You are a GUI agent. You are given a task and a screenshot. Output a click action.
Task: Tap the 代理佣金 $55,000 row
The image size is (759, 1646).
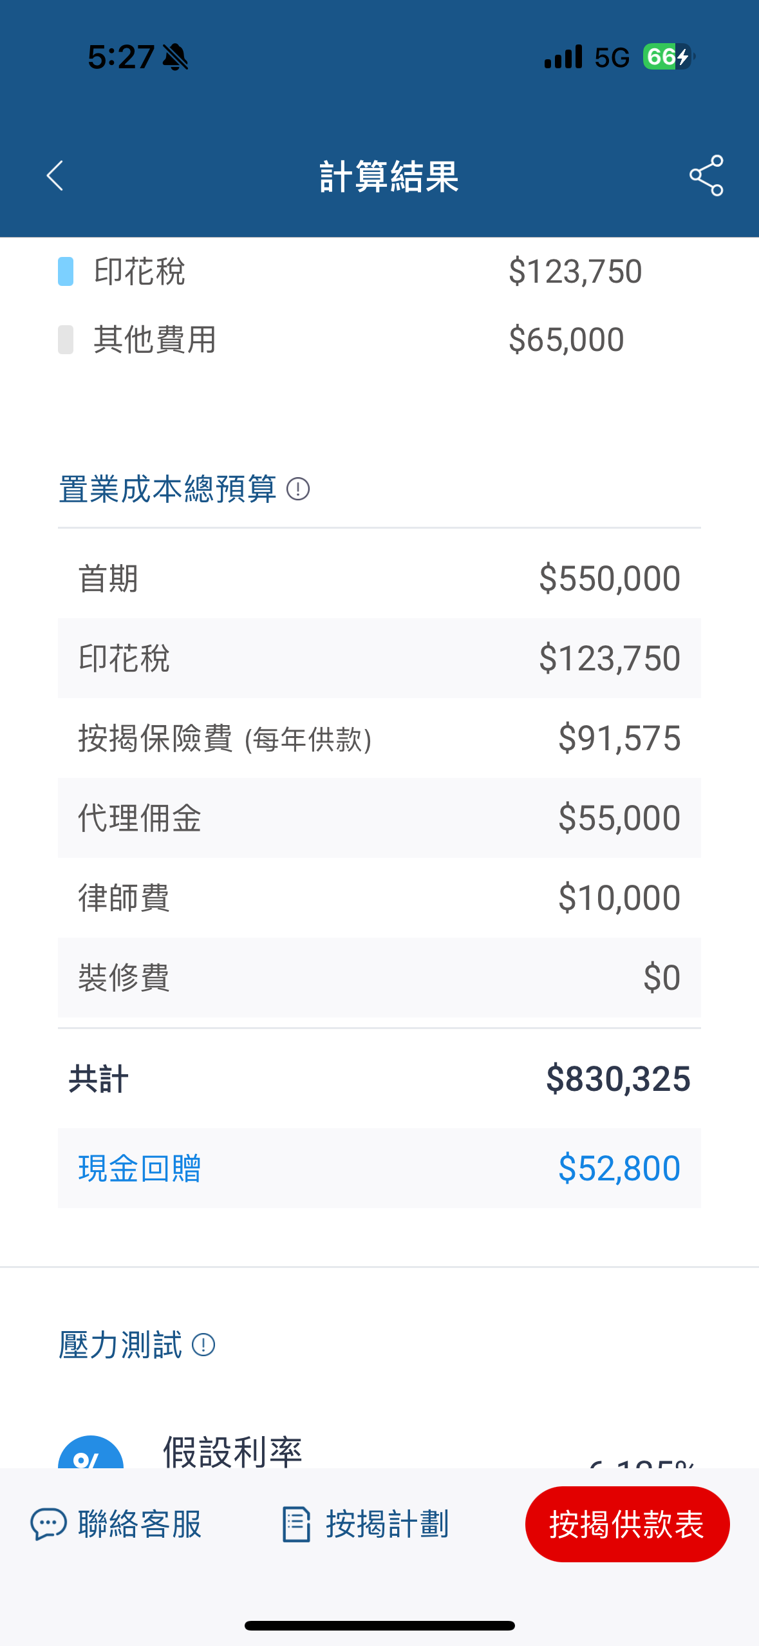(x=379, y=818)
